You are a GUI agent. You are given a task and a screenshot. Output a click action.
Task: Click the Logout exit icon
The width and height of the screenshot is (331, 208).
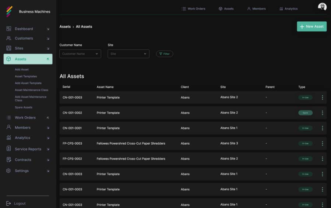[x=8, y=203]
